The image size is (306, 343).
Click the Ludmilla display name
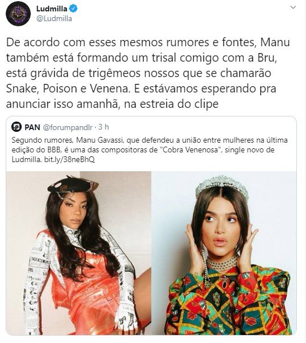coord(51,9)
